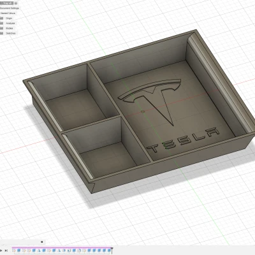Select the embossed TESLA lettering on the tray floor
The height and width of the screenshot is (255, 255).
pos(183,140)
